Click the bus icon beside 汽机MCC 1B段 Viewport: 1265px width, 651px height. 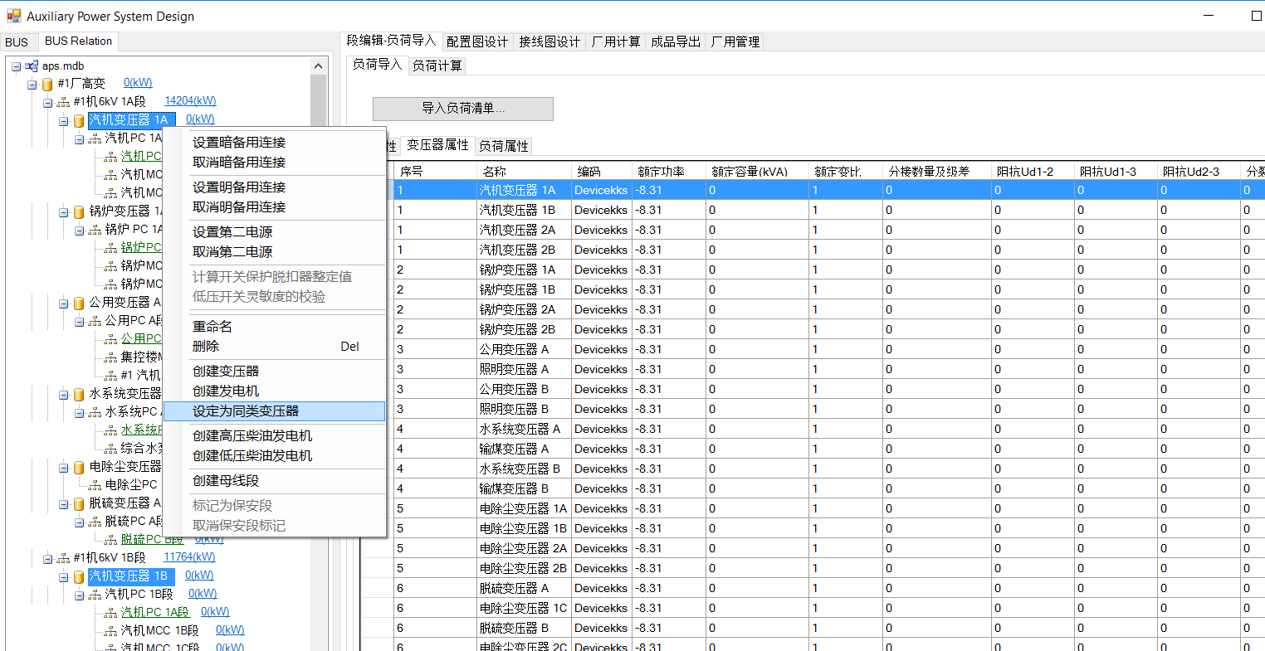pos(110,631)
